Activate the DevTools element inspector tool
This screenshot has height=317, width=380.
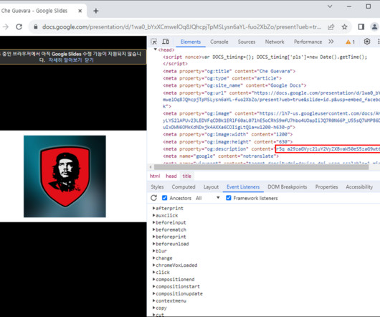click(x=154, y=42)
